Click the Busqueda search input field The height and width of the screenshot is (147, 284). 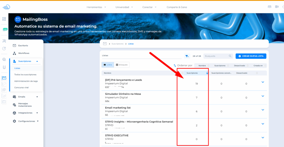coord(216,56)
